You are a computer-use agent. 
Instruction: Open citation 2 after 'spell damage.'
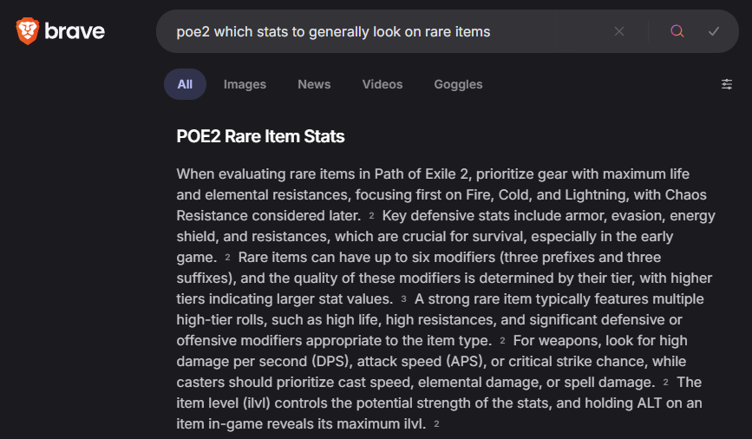(x=665, y=383)
